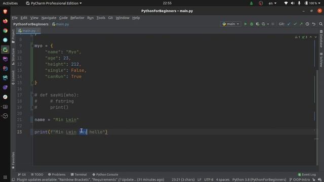Click the LF line separator widget
324x182 pixels.
point(199,180)
